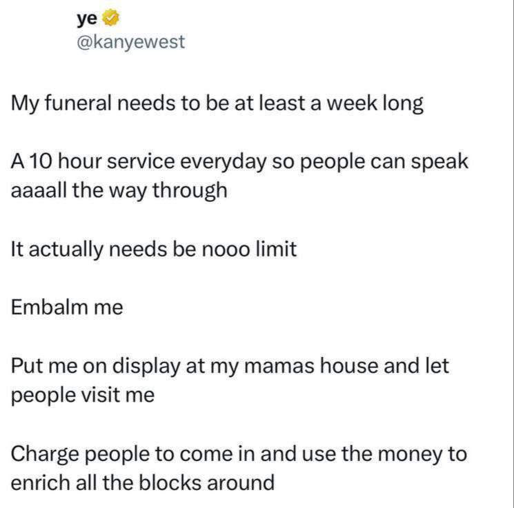The width and height of the screenshot is (514, 508).
Task: Click the "Embalm me" line
Action: tap(67, 306)
